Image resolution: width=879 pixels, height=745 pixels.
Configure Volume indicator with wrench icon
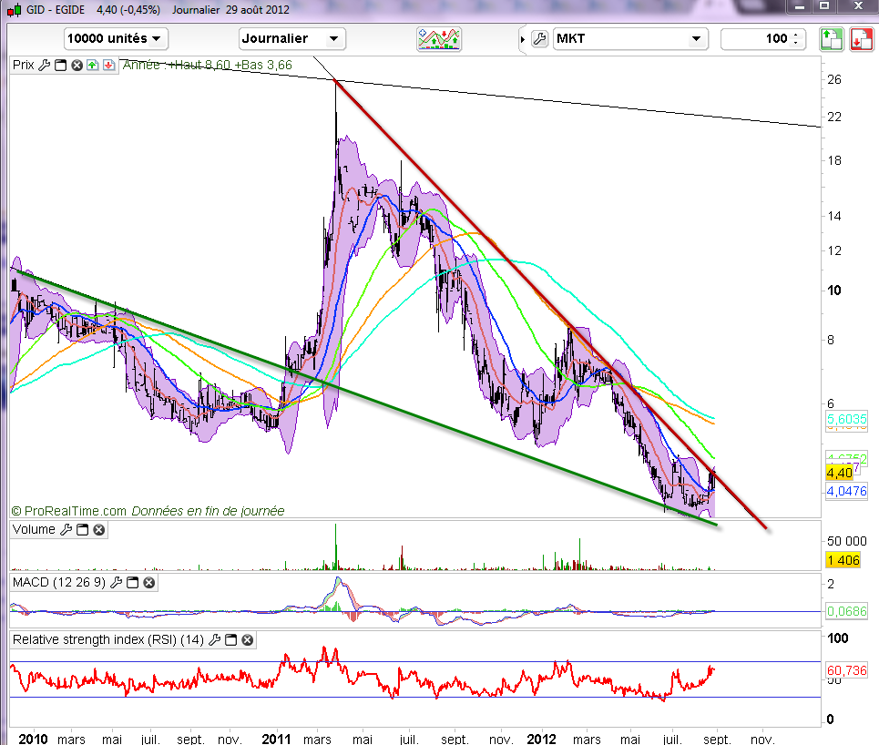click(66, 529)
